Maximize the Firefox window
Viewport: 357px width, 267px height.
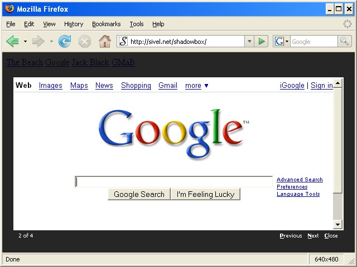[339, 9]
